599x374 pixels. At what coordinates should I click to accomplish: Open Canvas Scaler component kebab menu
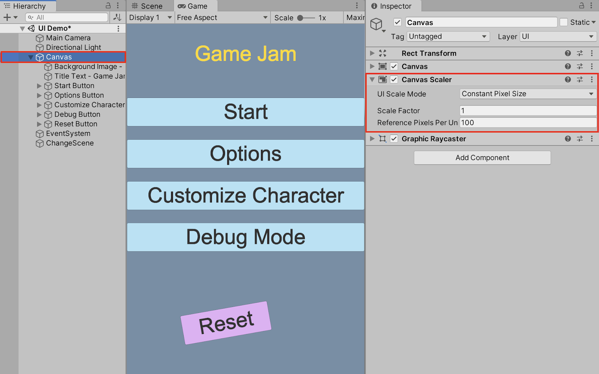coord(592,80)
